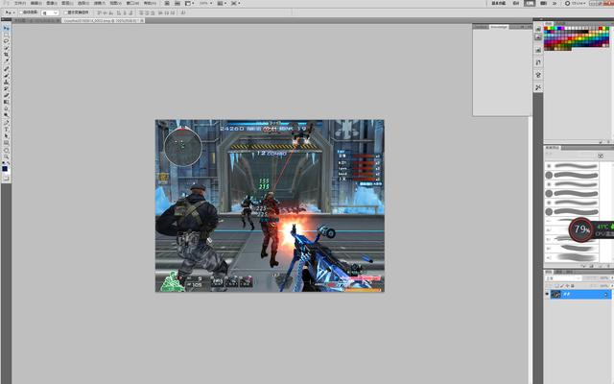The height and width of the screenshot is (384, 614).
Task: Select the Pen tool
Action: (x=7, y=122)
